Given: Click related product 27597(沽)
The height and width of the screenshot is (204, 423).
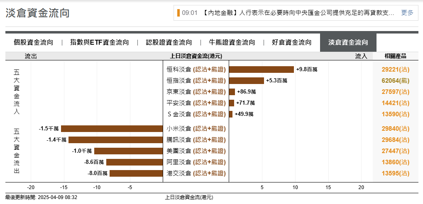Looking at the screenshot, I should [395, 92].
